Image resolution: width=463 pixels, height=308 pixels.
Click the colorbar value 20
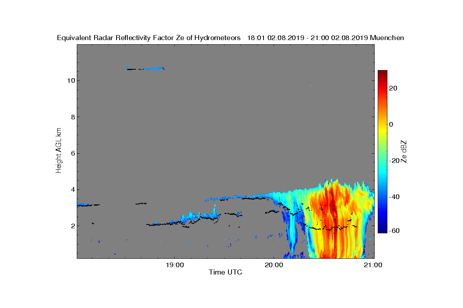[x=394, y=88]
